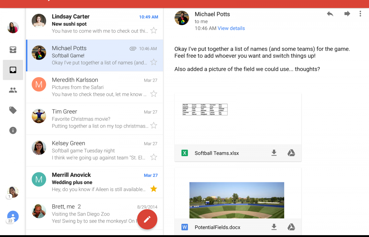The width and height of the screenshot is (369, 237).
Task: Click the red compose pencil button
Action: coord(147,219)
